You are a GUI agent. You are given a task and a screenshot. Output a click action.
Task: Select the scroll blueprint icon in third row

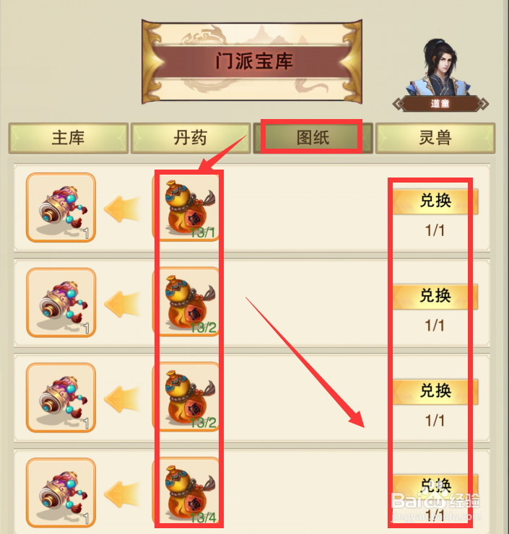coord(61,398)
